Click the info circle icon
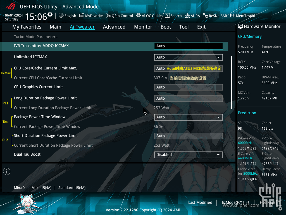286x215 pixels. coord(7,171)
